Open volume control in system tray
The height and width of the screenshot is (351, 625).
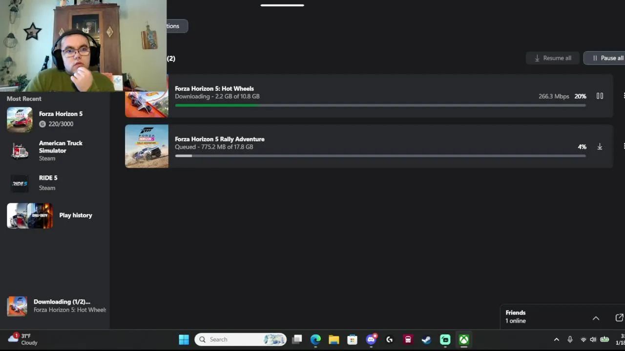593,339
